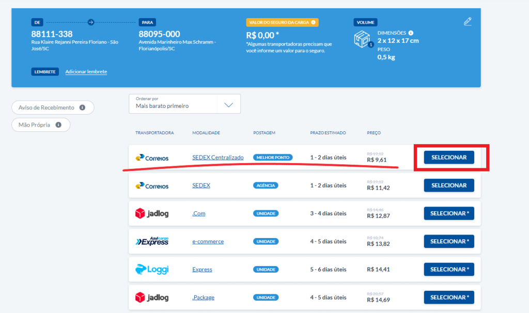Click Unidade badge in .Package row

266,298
